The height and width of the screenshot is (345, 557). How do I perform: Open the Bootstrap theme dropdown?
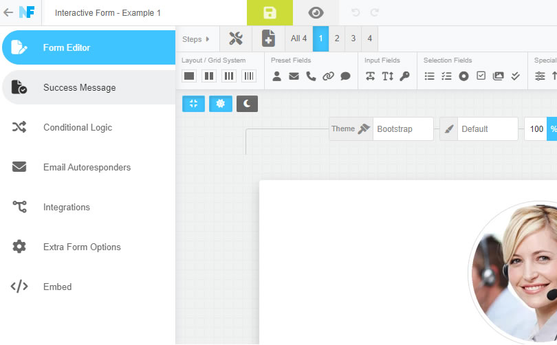pyautogui.click(x=403, y=129)
